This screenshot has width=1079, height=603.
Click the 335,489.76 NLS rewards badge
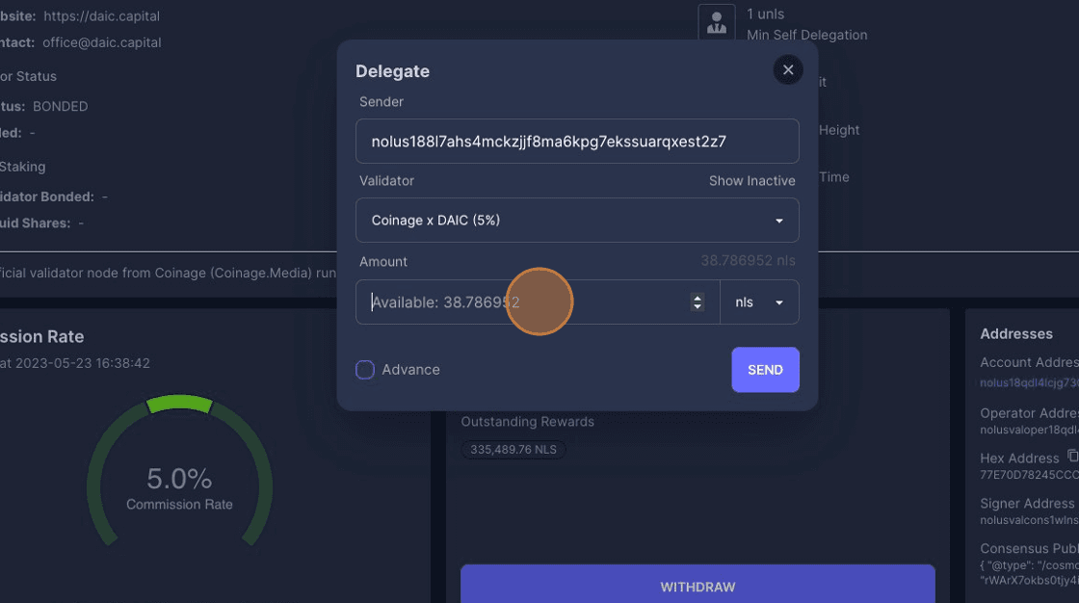(513, 450)
